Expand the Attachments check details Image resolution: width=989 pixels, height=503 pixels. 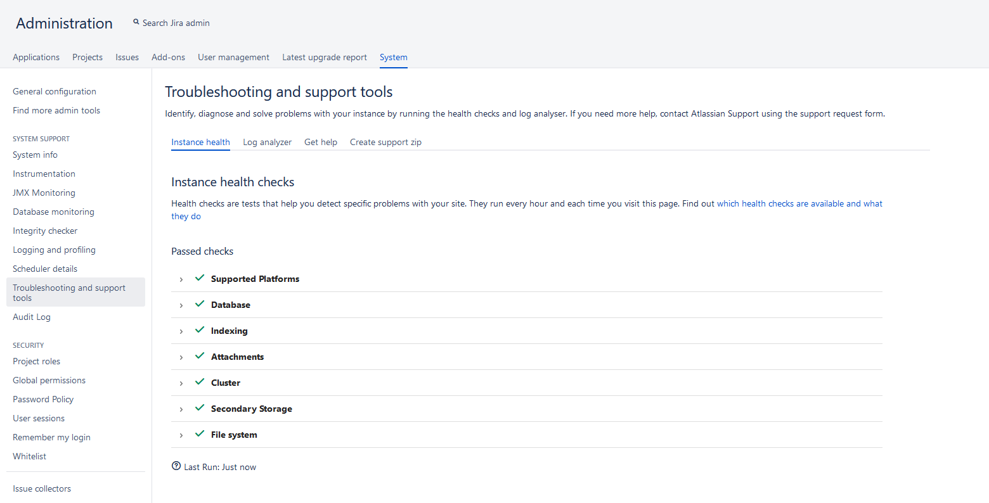(x=181, y=357)
